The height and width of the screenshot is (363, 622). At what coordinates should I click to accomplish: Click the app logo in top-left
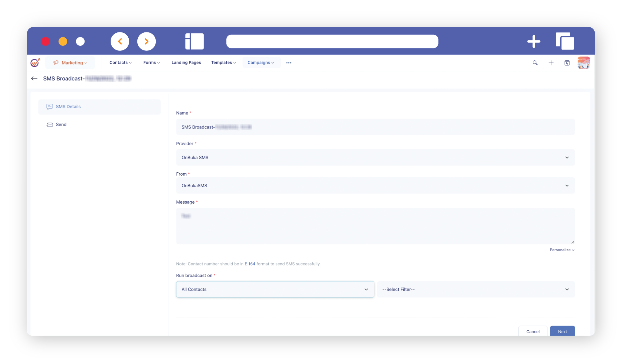(x=35, y=63)
